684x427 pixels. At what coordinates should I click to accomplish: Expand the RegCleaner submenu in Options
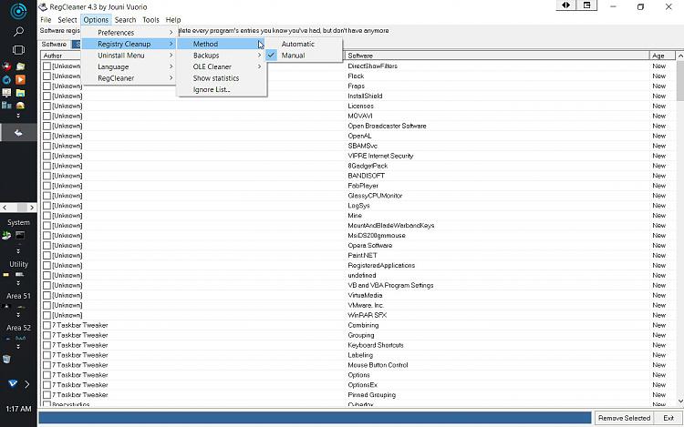129,78
